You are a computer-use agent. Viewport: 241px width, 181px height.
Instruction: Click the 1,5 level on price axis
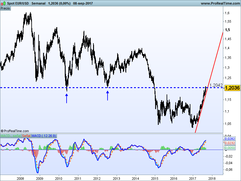click(x=227, y=30)
